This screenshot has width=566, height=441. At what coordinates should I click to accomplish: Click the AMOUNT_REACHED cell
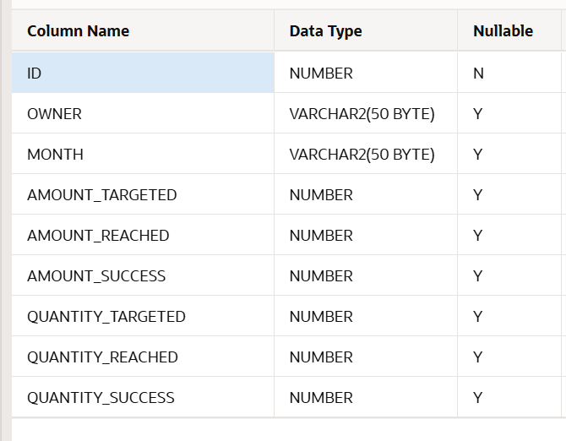point(98,236)
